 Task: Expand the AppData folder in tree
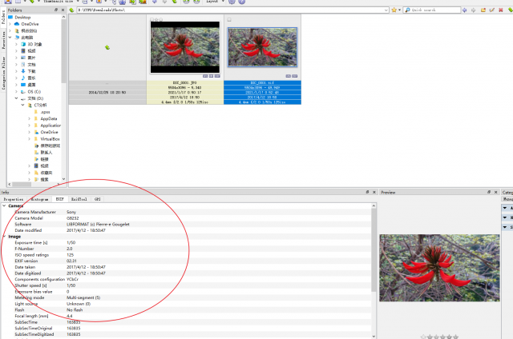[x=29, y=119]
